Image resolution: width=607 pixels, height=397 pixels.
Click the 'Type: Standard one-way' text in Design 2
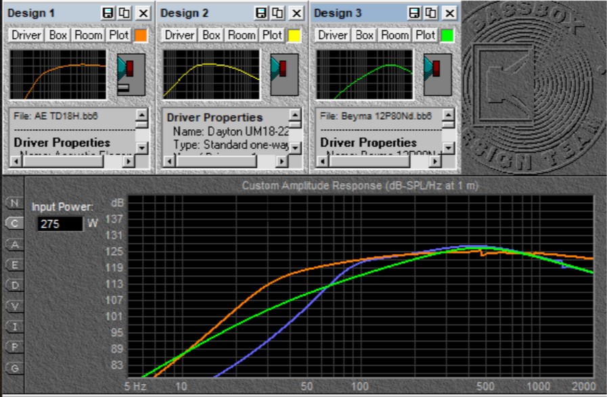click(231, 145)
